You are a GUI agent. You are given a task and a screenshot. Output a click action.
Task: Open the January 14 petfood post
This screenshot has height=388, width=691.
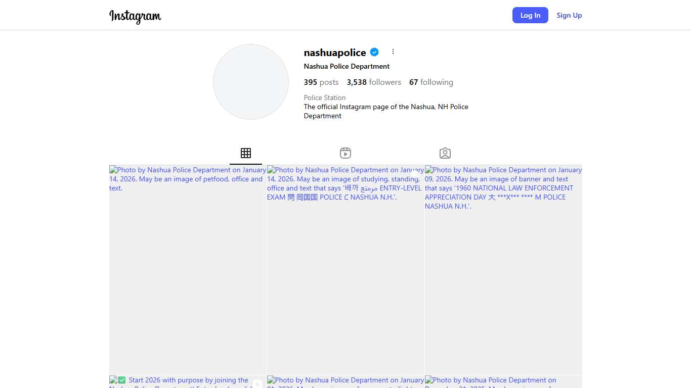188,270
